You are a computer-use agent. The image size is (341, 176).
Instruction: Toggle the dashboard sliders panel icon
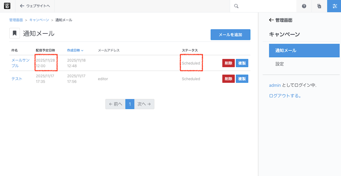pos(334,6)
